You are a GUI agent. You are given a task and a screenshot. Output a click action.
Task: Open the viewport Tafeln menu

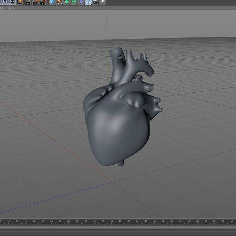11,8
